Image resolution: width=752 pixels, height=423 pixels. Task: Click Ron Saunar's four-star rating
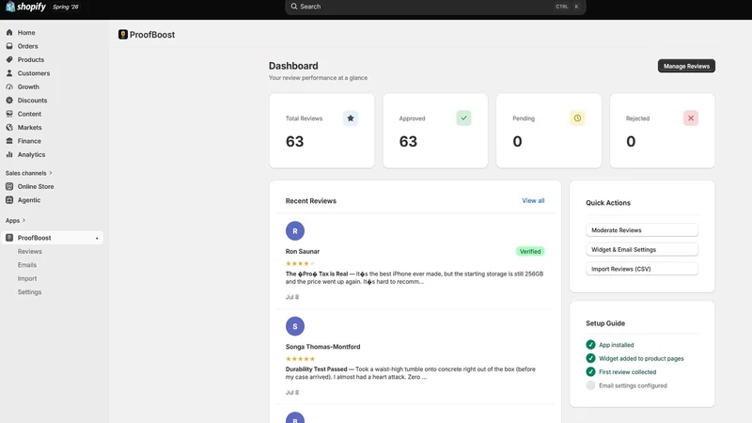tap(300, 263)
